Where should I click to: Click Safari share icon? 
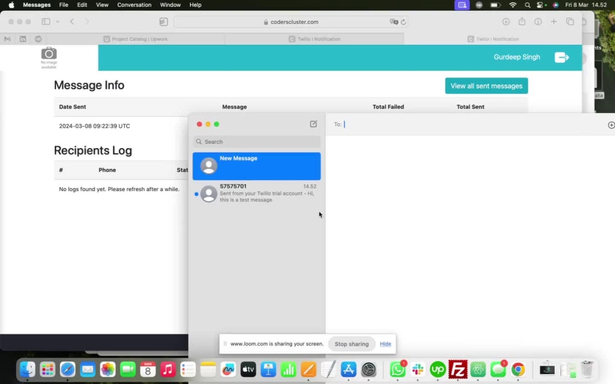click(x=522, y=22)
